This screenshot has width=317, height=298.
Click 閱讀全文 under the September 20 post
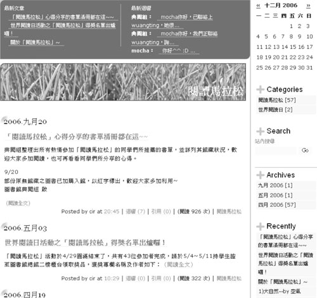(18, 203)
